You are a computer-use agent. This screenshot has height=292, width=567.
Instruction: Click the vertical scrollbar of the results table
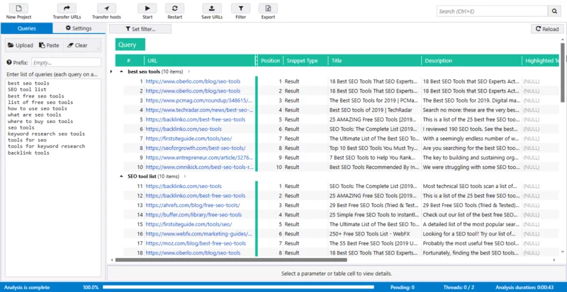pyautogui.click(x=562, y=72)
